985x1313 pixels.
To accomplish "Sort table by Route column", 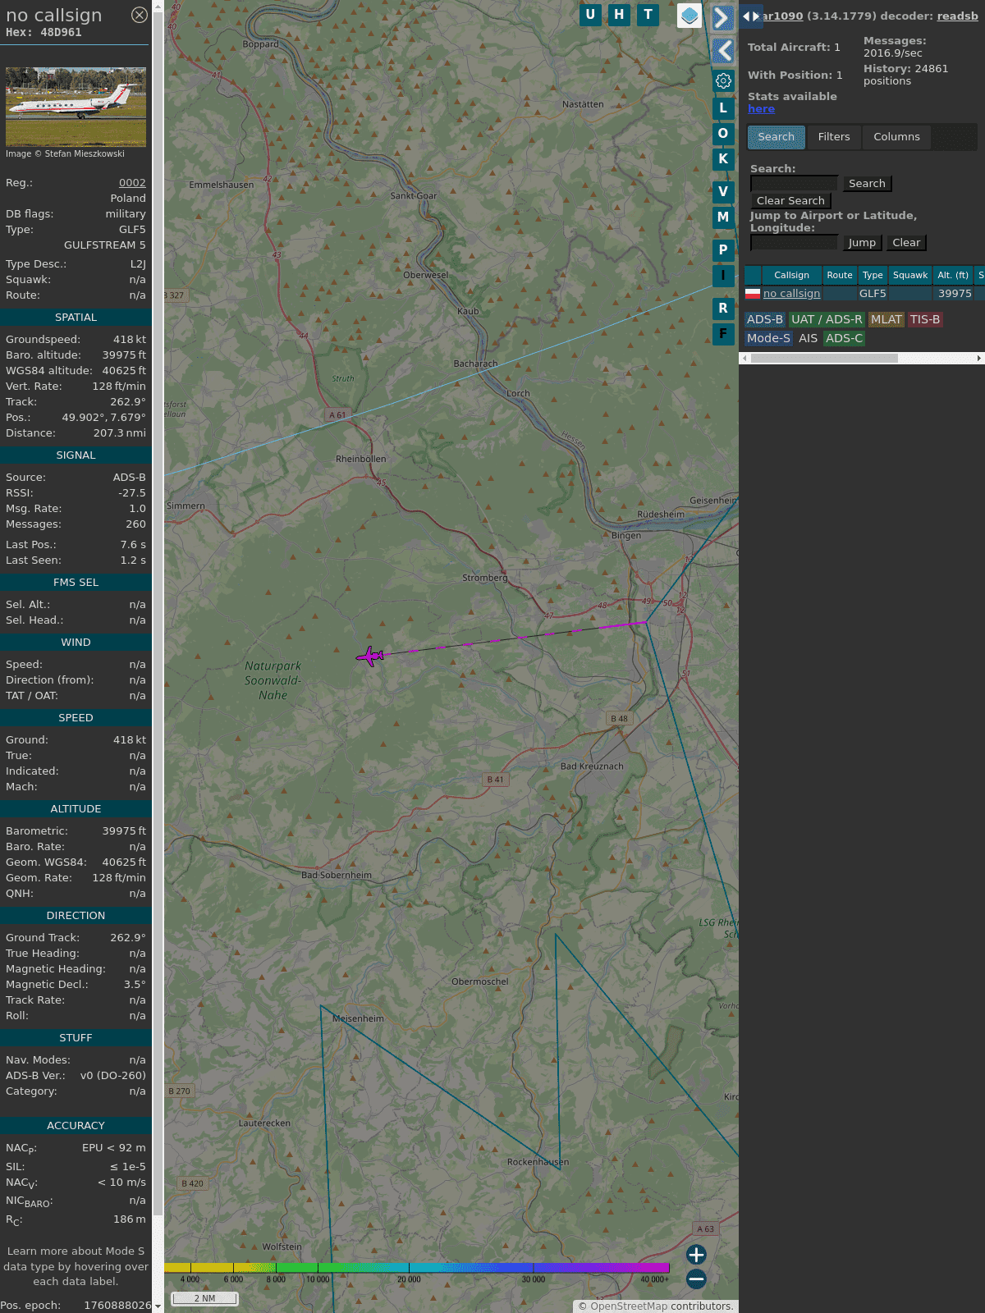I will 840,276.
